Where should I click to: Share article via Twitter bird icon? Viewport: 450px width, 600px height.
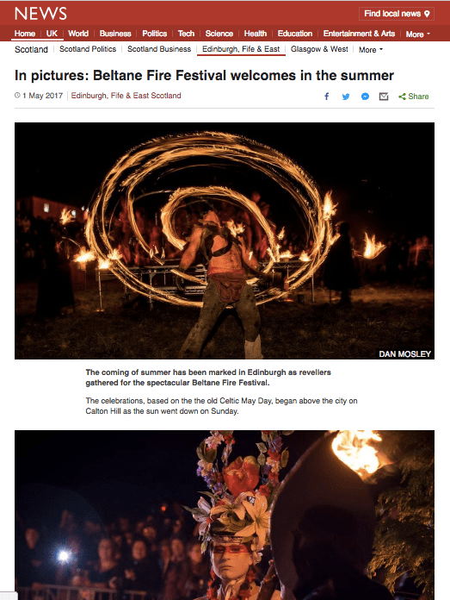tap(346, 97)
